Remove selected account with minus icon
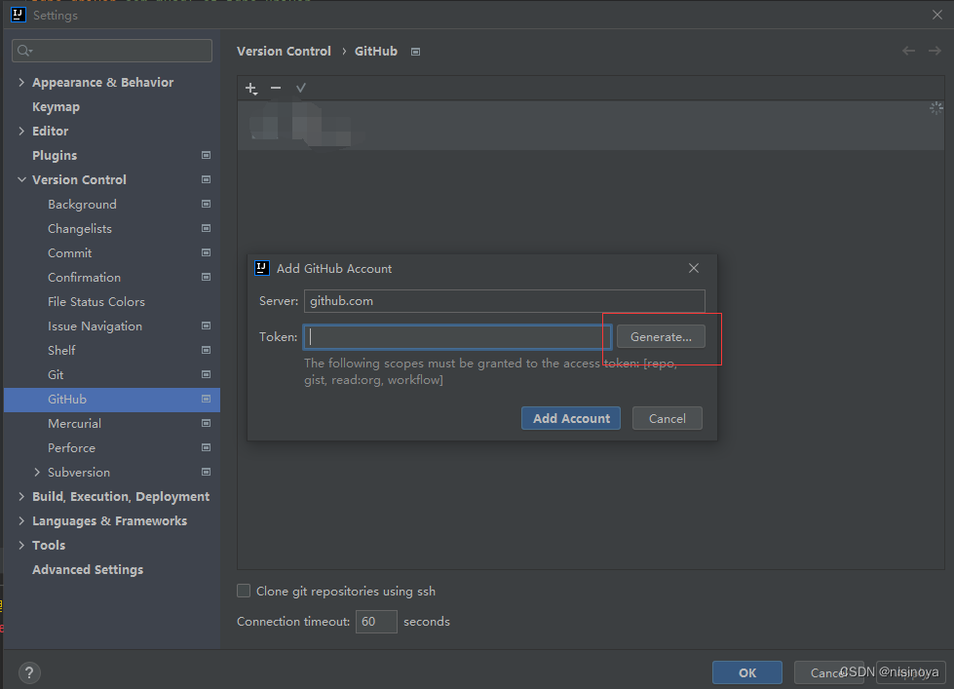Viewport: 954px width, 689px height. (276, 89)
